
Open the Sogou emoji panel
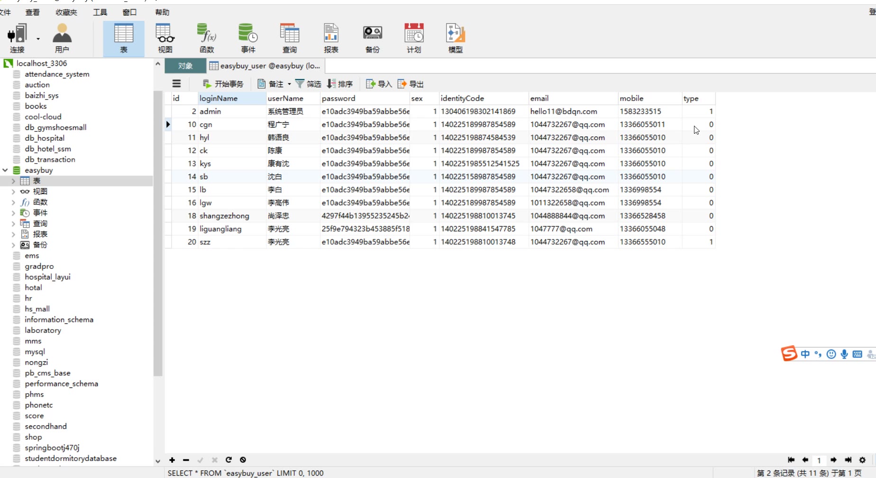pos(831,354)
